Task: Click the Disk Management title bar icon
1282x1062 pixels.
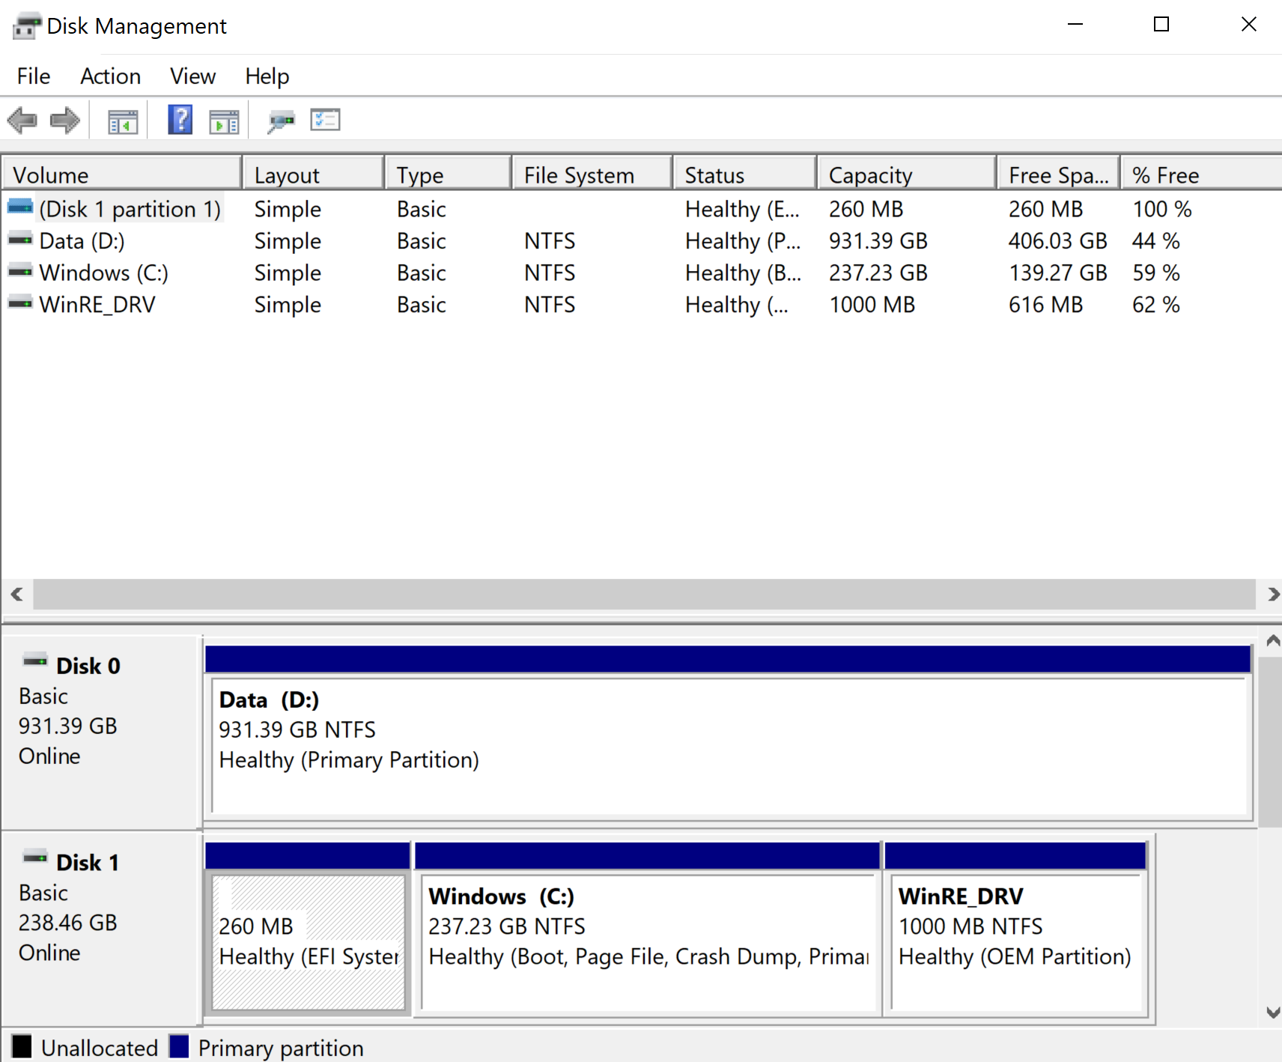Action: click(27, 26)
